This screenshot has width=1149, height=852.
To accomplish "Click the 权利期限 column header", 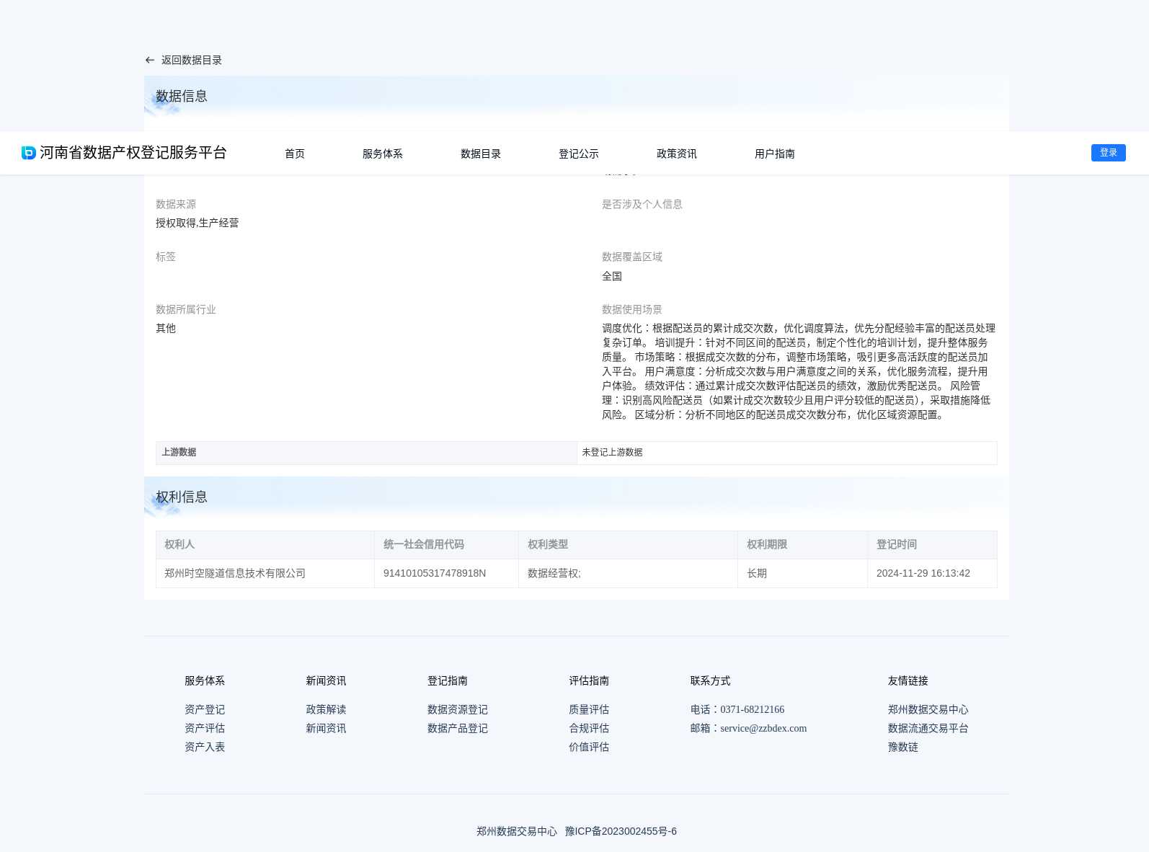I will [x=802, y=545].
